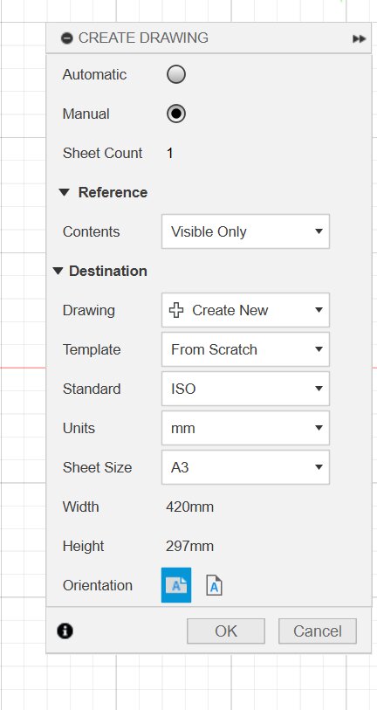The height and width of the screenshot is (710, 377).
Task: Open the Sheet Size A3 dropdown
Action: pyautogui.click(x=245, y=467)
